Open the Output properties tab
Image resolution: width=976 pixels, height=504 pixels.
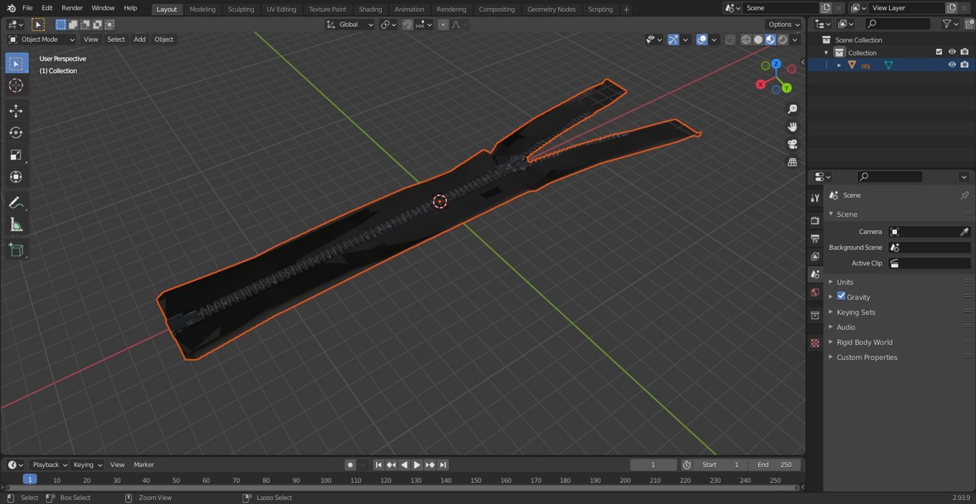click(815, 239)
